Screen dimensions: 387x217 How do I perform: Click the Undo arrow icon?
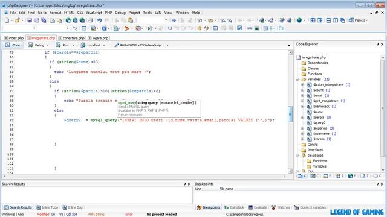click(x=99, y=20)
